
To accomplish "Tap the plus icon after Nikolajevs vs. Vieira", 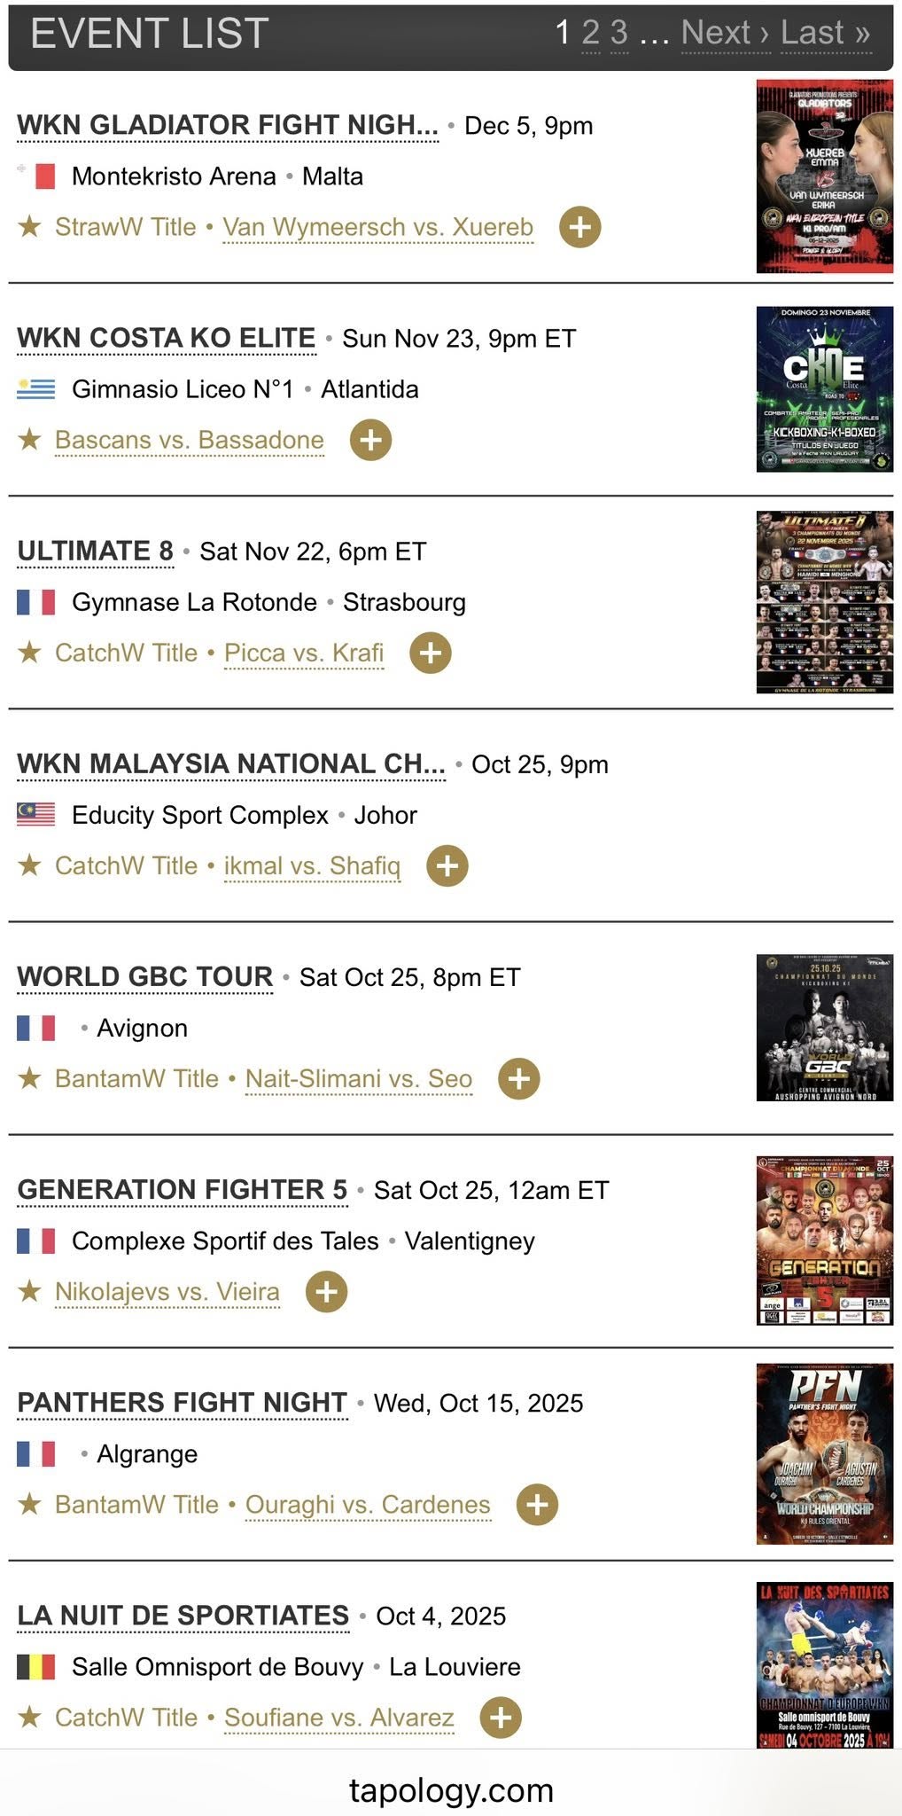I will click(326, 1291).
